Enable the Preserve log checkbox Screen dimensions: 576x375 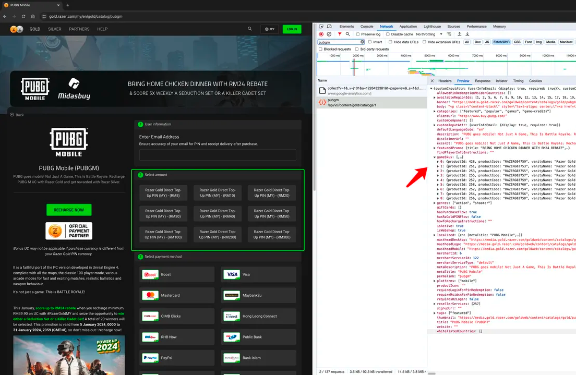(x=357, y=34)
